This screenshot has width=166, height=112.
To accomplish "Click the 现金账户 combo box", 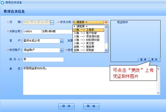I will coord(43,50).
